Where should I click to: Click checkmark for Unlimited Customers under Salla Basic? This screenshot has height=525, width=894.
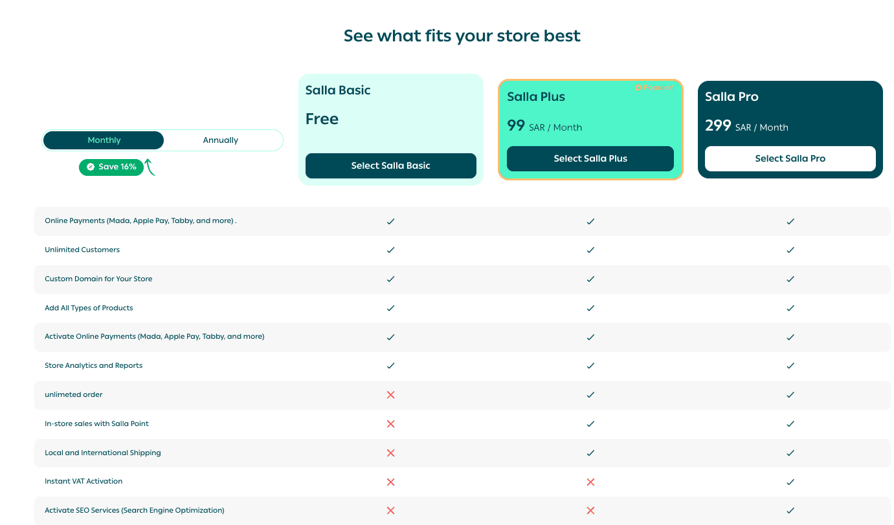click(x=390, y=250)
